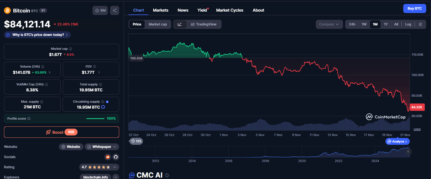Toggle chart to Market cap view

(x=158, y=24)
